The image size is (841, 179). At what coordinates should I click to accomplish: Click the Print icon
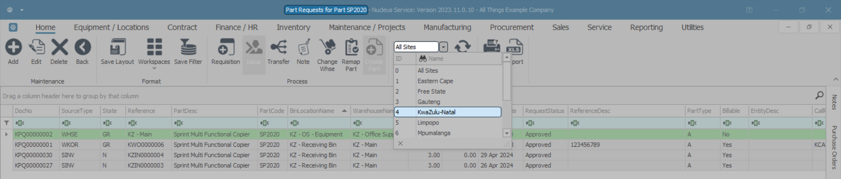coord(491,46)
